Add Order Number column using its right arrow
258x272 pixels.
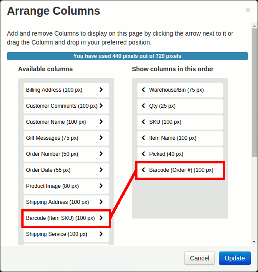click(101, 154)
